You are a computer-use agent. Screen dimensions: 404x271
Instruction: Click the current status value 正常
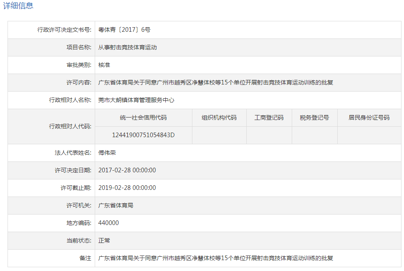coord(104,240)
